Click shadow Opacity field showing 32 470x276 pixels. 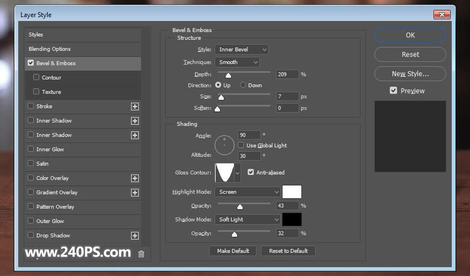tap(287, 233)
